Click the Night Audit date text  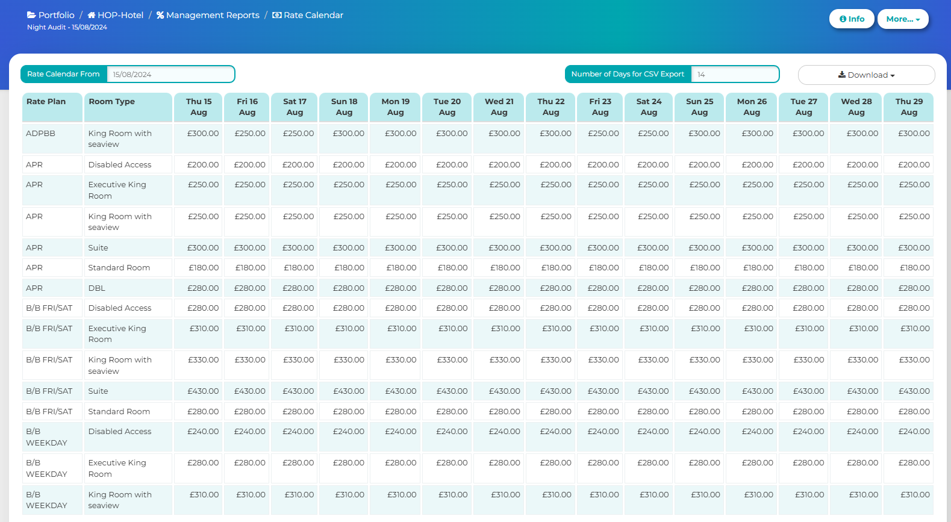(x=67, y=27)
